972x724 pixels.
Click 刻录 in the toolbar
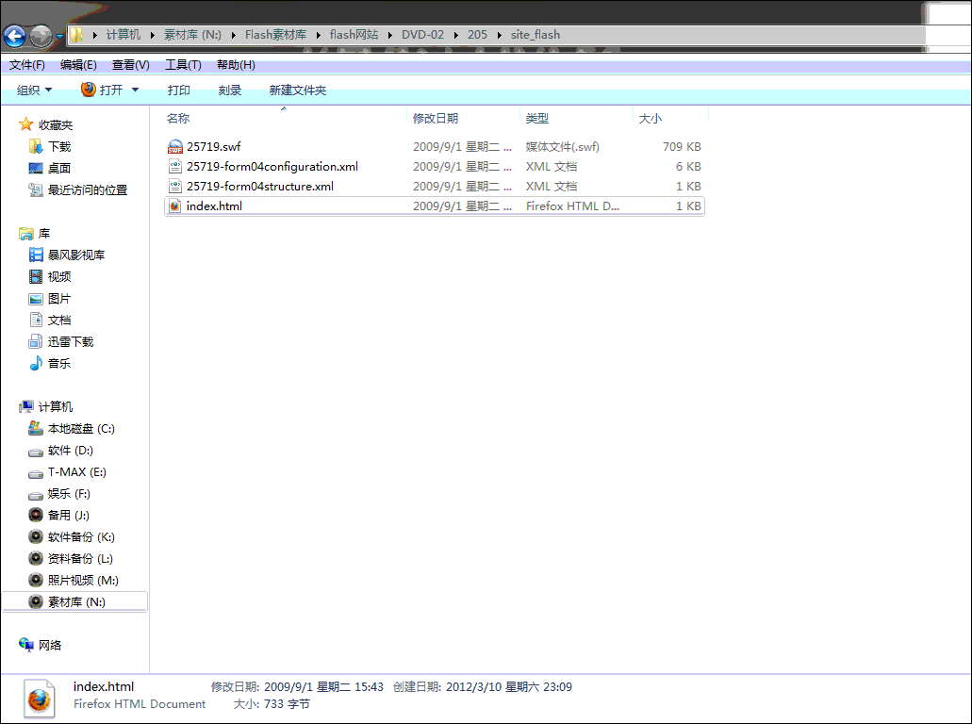(x=229, y=90)
